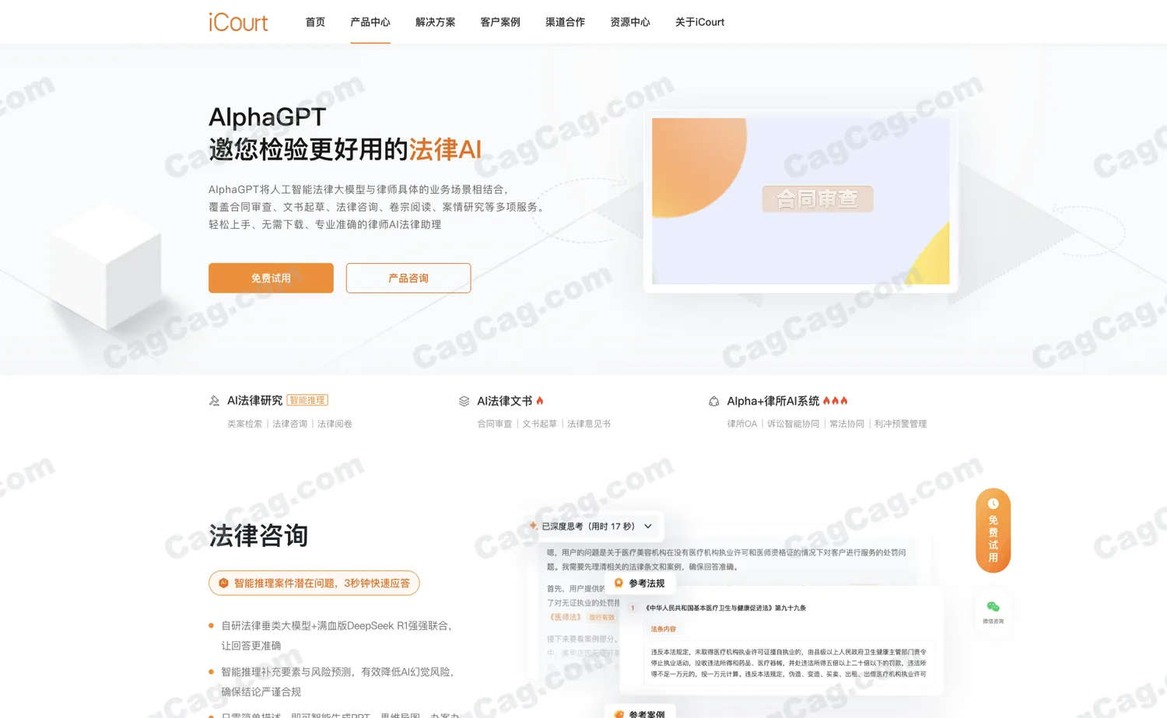Click the floating vertical 免费试用 button
This screenshot has height=718, width=1167.
[x=993, y=531]
